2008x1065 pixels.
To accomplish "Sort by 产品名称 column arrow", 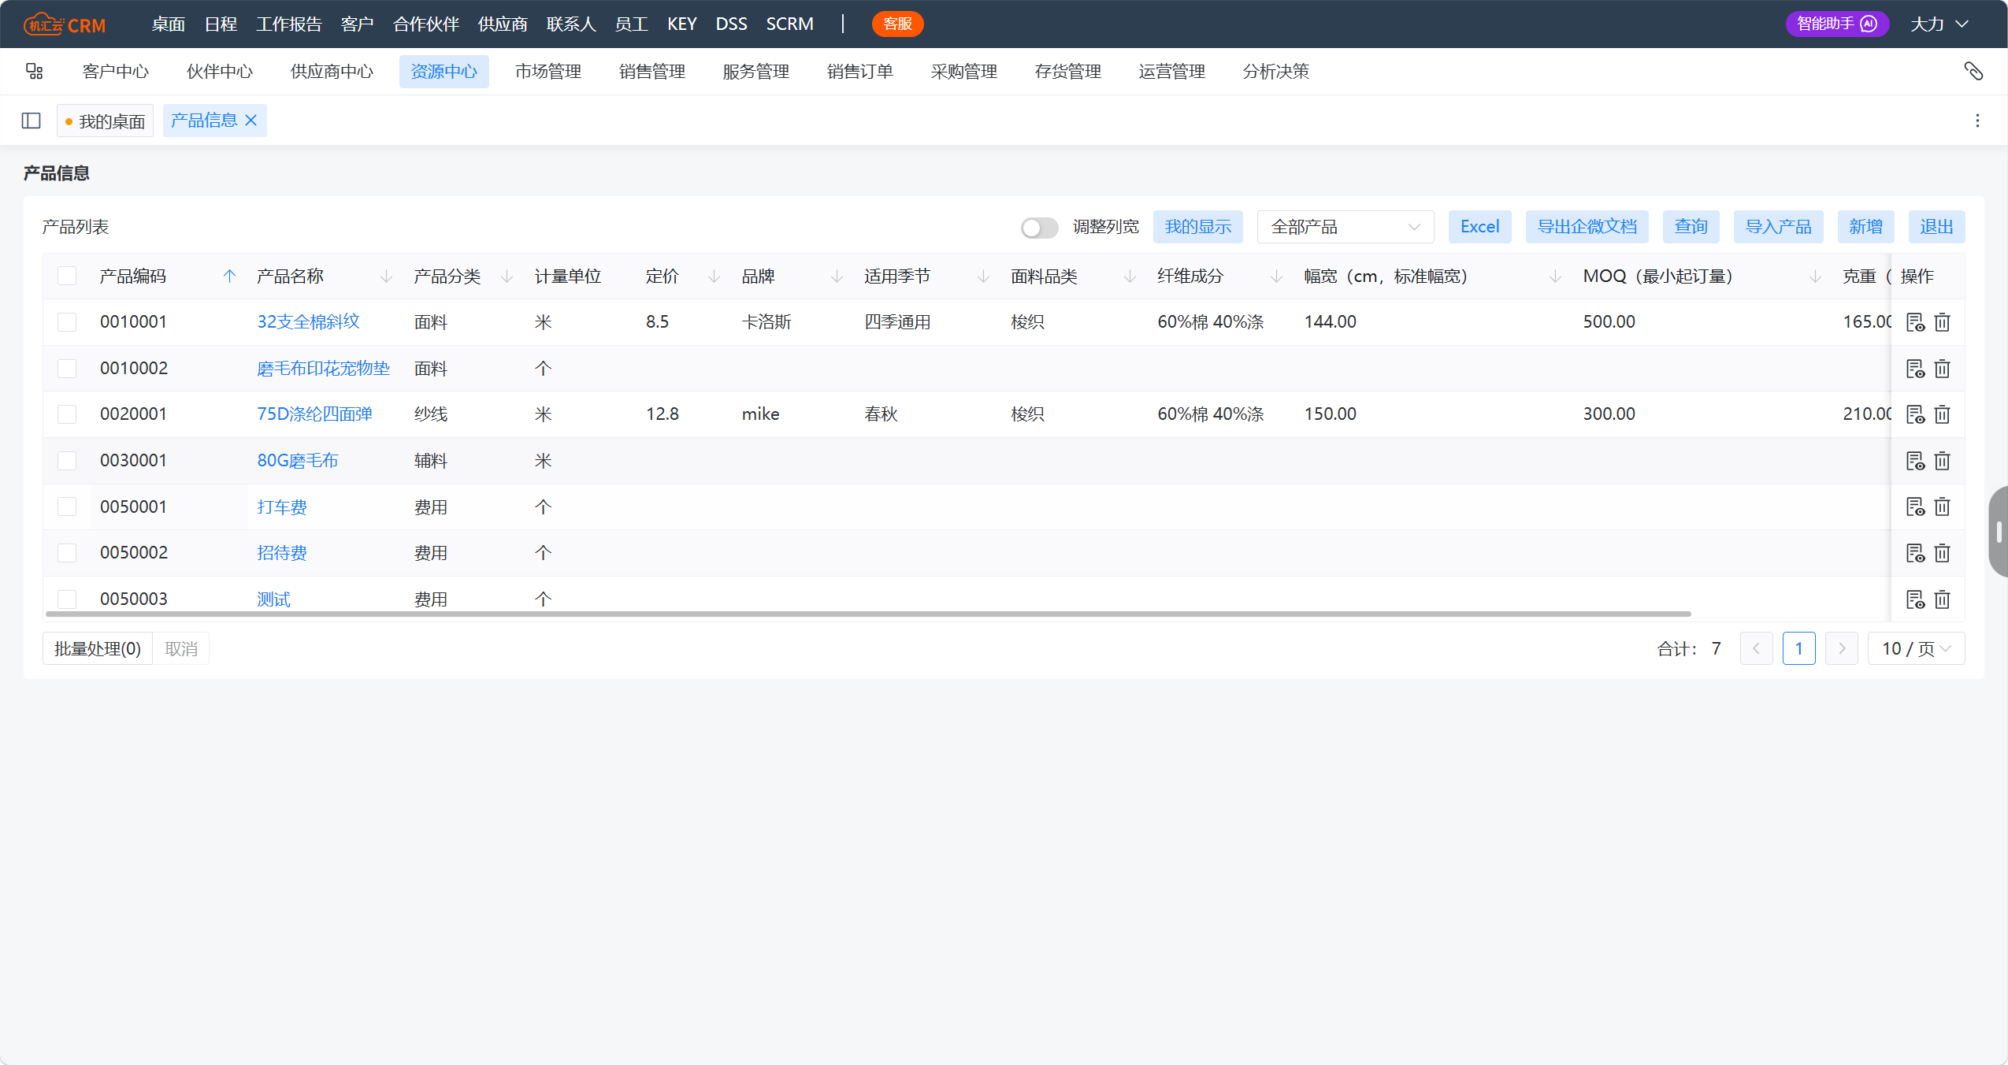I will tap(386, 276).
